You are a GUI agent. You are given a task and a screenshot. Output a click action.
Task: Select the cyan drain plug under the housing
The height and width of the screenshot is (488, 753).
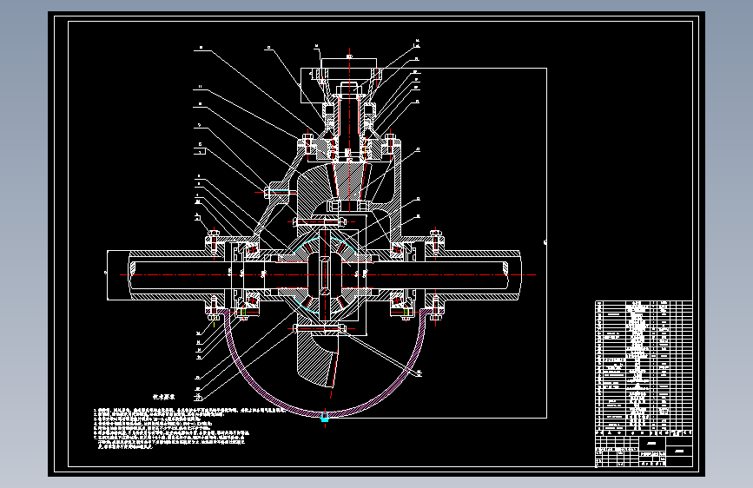point(325,417)
